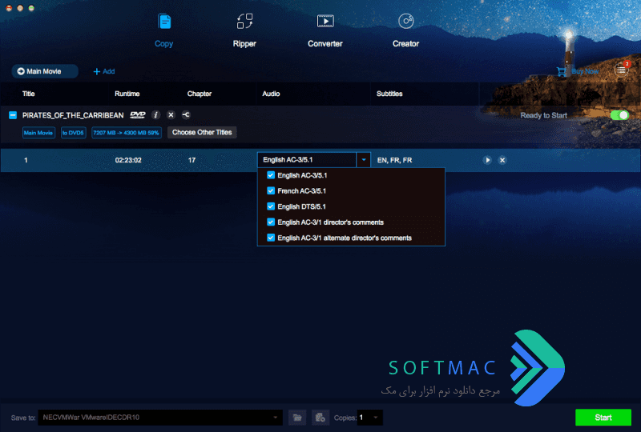The width and height of the screenshot is (641, 432).
Task: Add a new source with Add
Action: tap(104, 71)
